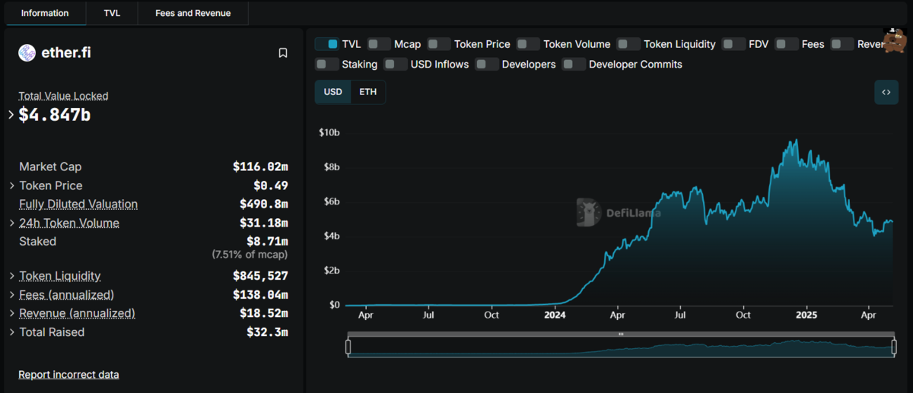Enable the Token Price series
Viewport: 913px width, 393px height.
click(x=439, y=44)
